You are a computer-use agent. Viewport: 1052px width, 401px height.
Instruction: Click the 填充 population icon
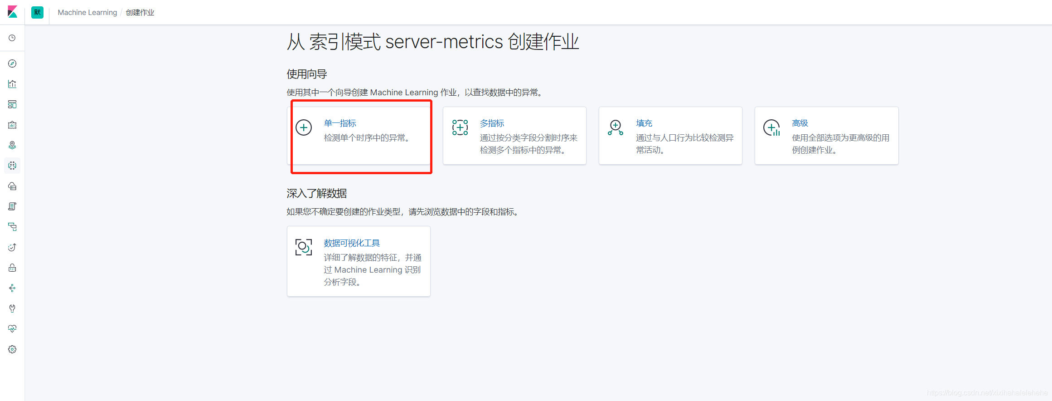click(616, 127)
